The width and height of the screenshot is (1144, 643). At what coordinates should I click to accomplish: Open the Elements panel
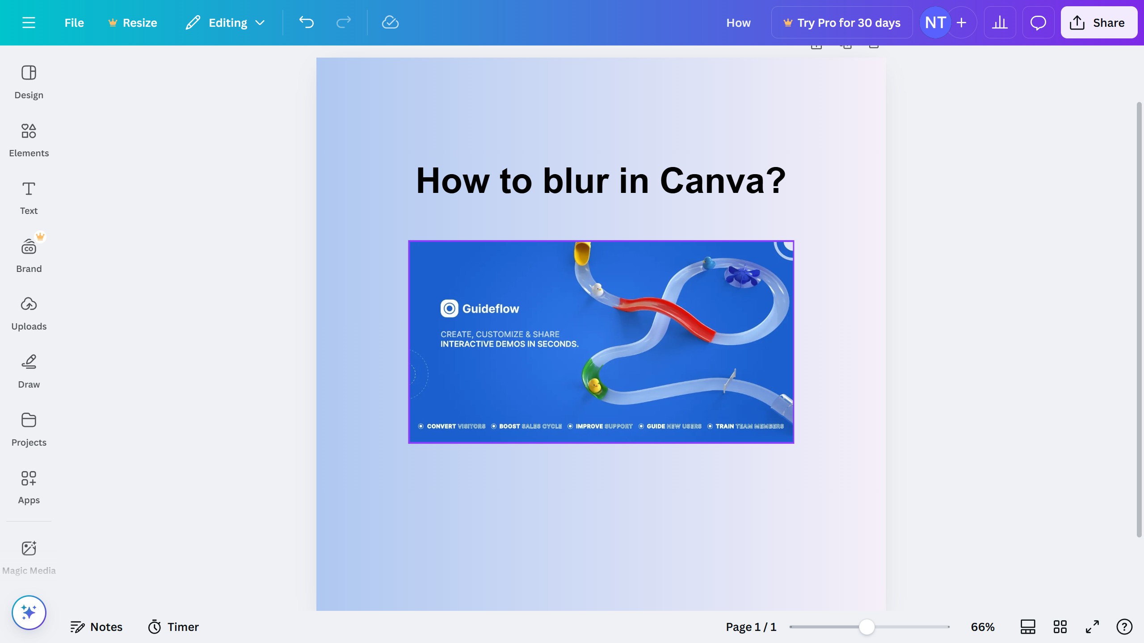coord(29,140)
